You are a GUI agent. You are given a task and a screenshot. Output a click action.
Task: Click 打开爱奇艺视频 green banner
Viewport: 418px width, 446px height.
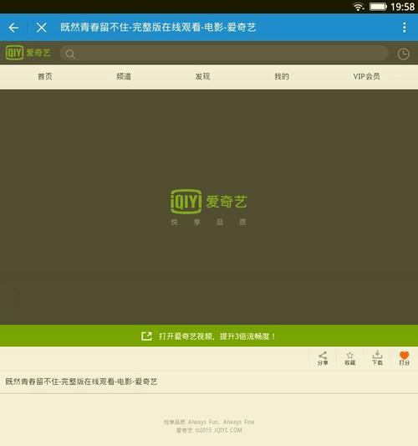coord(209,336)
